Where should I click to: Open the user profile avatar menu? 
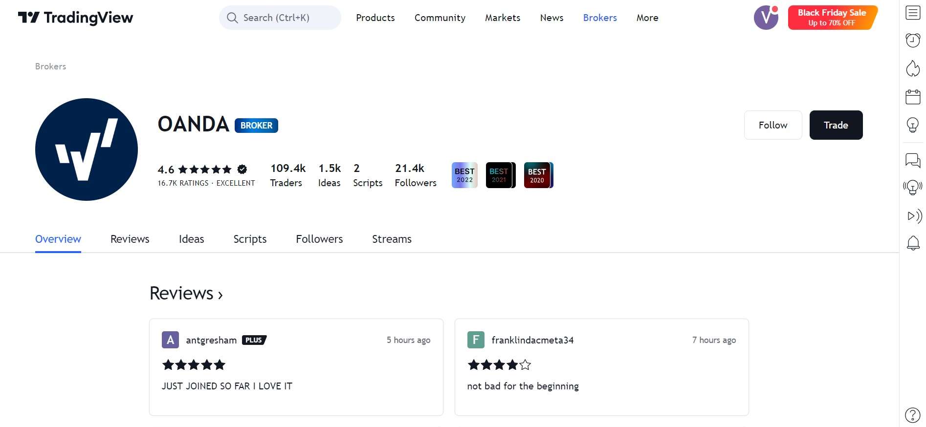766,18
